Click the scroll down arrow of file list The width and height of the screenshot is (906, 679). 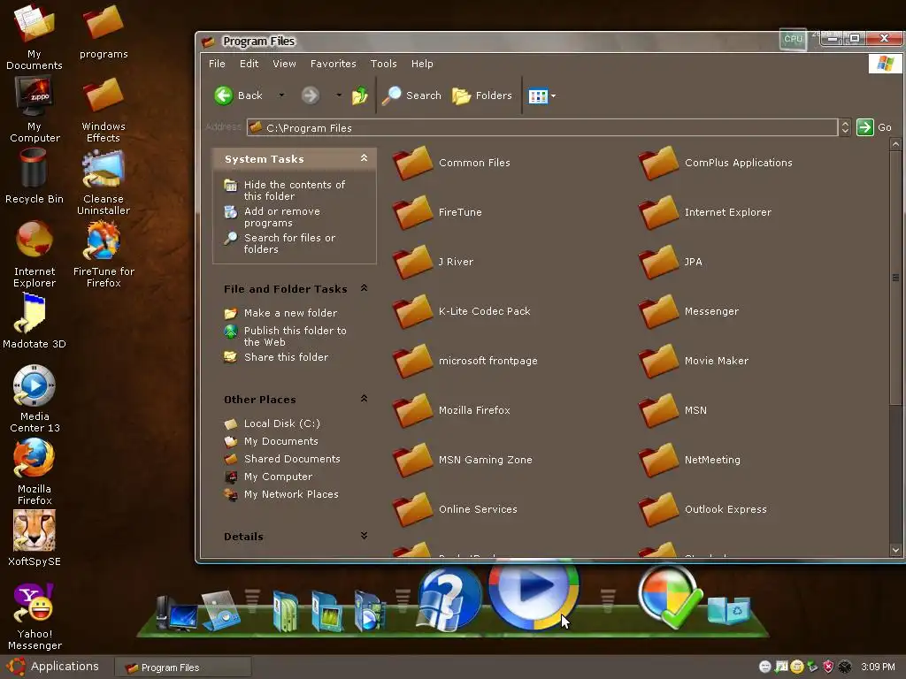click(x=895, y=550)
